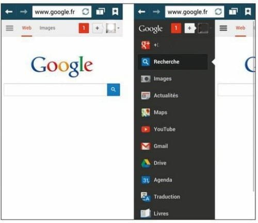This screenshot has width=258, height=223.
Task: Reload page in the left browser
Action: point(86,12)
